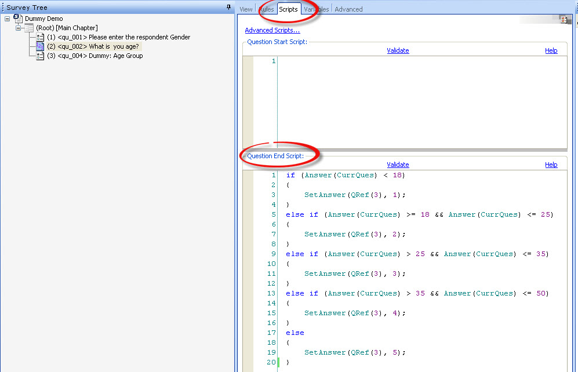
Task: Click the Survey Tree panel title
Action: point(27,8)
